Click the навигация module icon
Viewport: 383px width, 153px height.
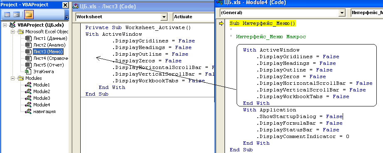point(29,111)
